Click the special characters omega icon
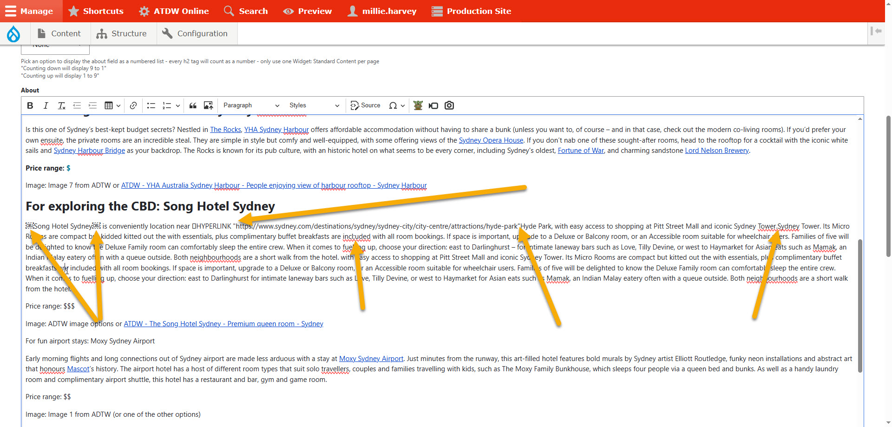The image size is (892, 427). [393, 105]
